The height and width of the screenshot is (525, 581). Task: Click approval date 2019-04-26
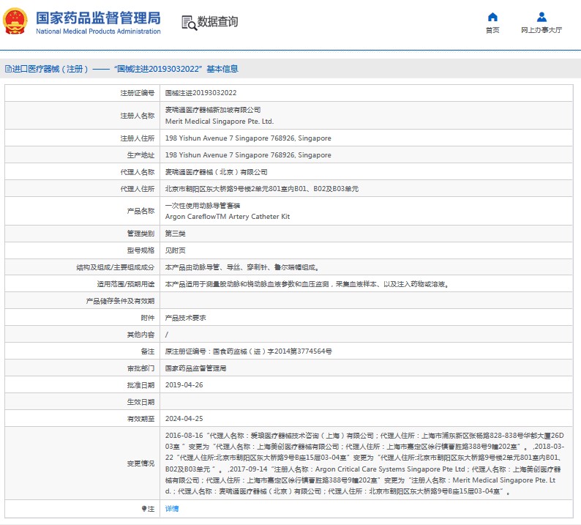(x=184, y=385)
